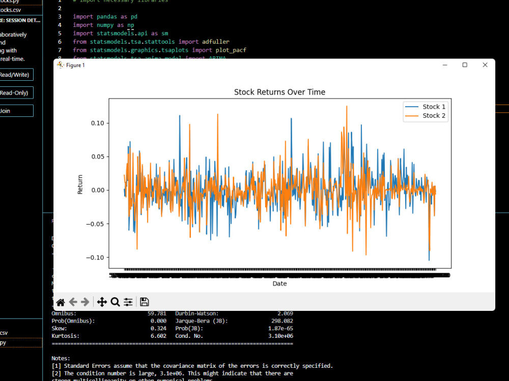509x381 pixels.
Task: Click the Stock 2 legend entry
Action: 426,116
